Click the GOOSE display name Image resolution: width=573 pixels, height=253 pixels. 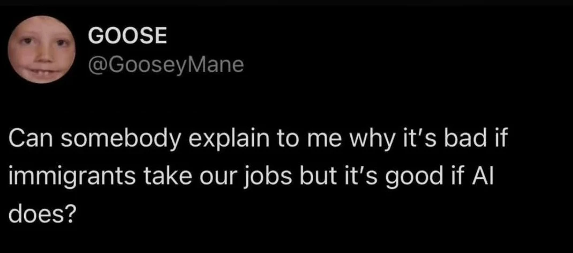coord(127,36)
